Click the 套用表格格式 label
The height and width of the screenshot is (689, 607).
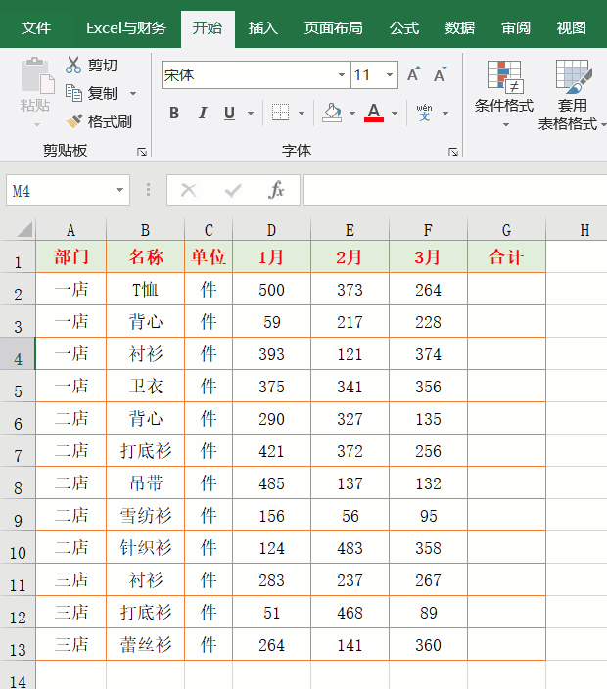pos(570,115)
